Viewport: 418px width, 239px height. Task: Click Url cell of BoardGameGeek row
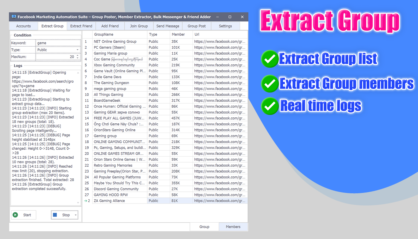pos(220,100)
